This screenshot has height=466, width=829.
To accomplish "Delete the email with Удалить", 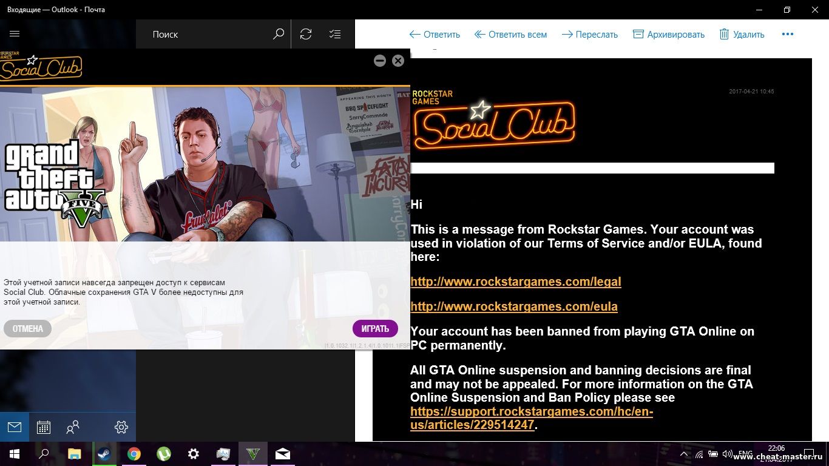I will 742,35.
